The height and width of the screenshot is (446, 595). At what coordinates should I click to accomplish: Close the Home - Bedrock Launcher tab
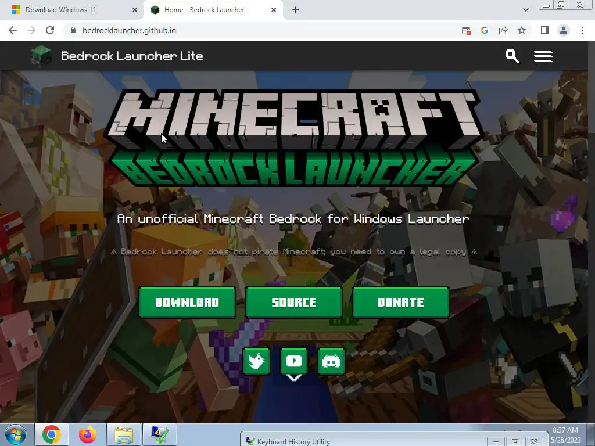tap(274, 10)
